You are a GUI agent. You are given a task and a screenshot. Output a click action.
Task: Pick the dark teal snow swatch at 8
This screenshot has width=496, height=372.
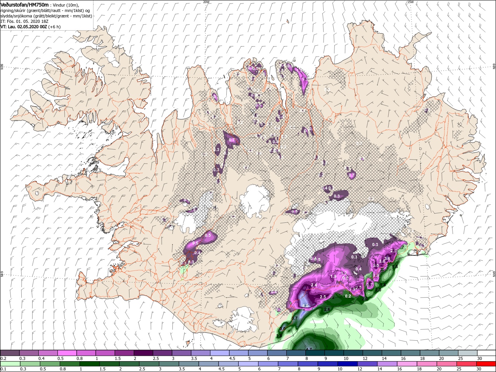315,353
